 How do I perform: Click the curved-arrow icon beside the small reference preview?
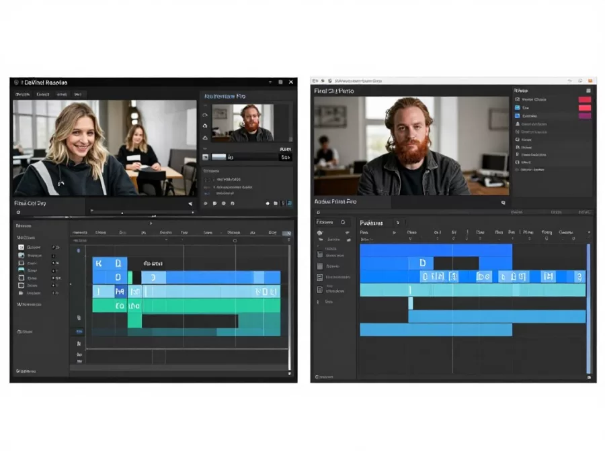[205, 115]
